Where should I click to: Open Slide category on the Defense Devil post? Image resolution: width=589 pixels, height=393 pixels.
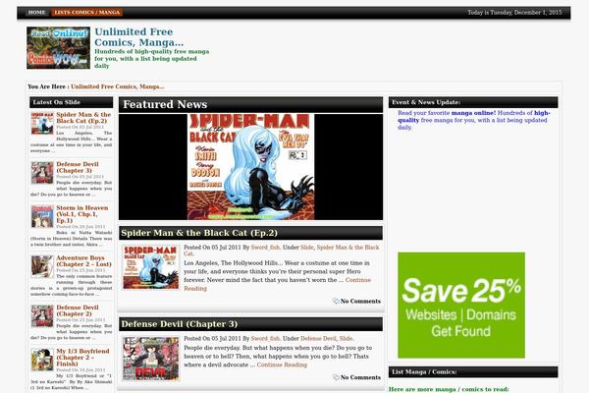tap(346, 338)
